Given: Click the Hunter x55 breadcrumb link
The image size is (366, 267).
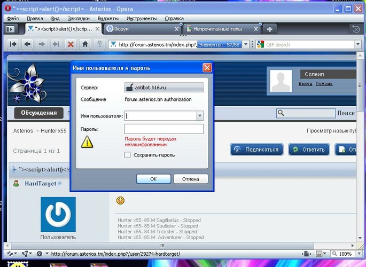Looking at the screenshot, I should pos(53,131).
